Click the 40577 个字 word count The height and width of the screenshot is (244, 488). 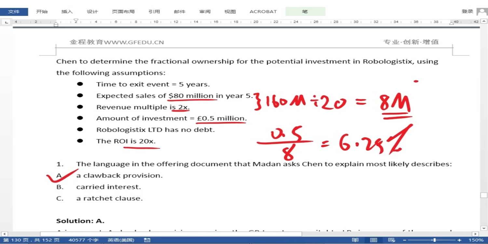click(x=83, y=240)
